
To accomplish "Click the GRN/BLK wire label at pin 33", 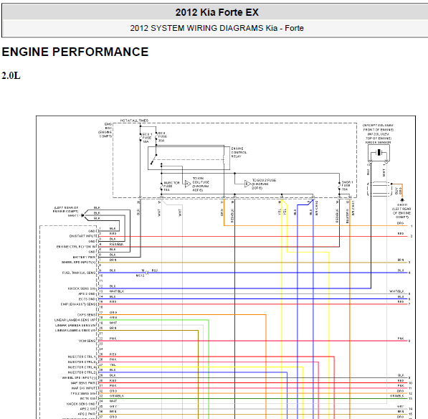I will 117,396.
